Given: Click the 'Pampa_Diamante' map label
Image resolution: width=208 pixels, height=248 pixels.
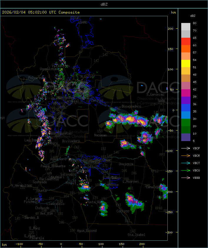Looking at the screenshot, I should click(53, 166).
